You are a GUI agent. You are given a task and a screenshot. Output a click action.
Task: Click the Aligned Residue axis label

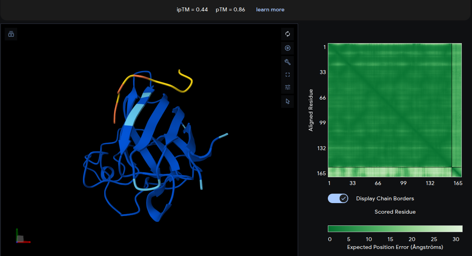[311, 110]
